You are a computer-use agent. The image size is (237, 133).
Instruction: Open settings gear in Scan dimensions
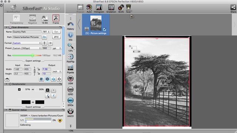coord(47,79)
